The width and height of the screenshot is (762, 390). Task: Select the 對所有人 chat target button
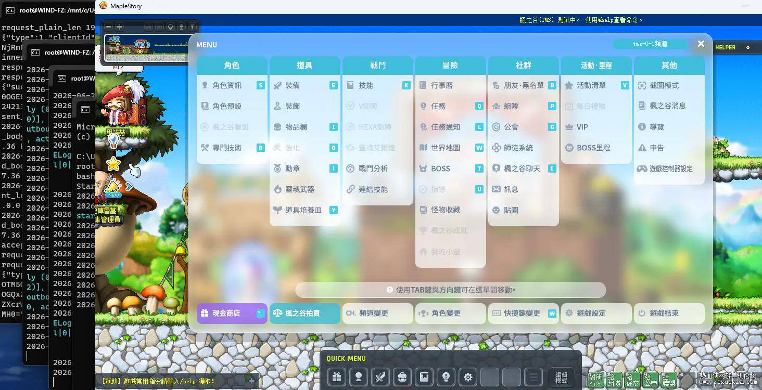596,380
